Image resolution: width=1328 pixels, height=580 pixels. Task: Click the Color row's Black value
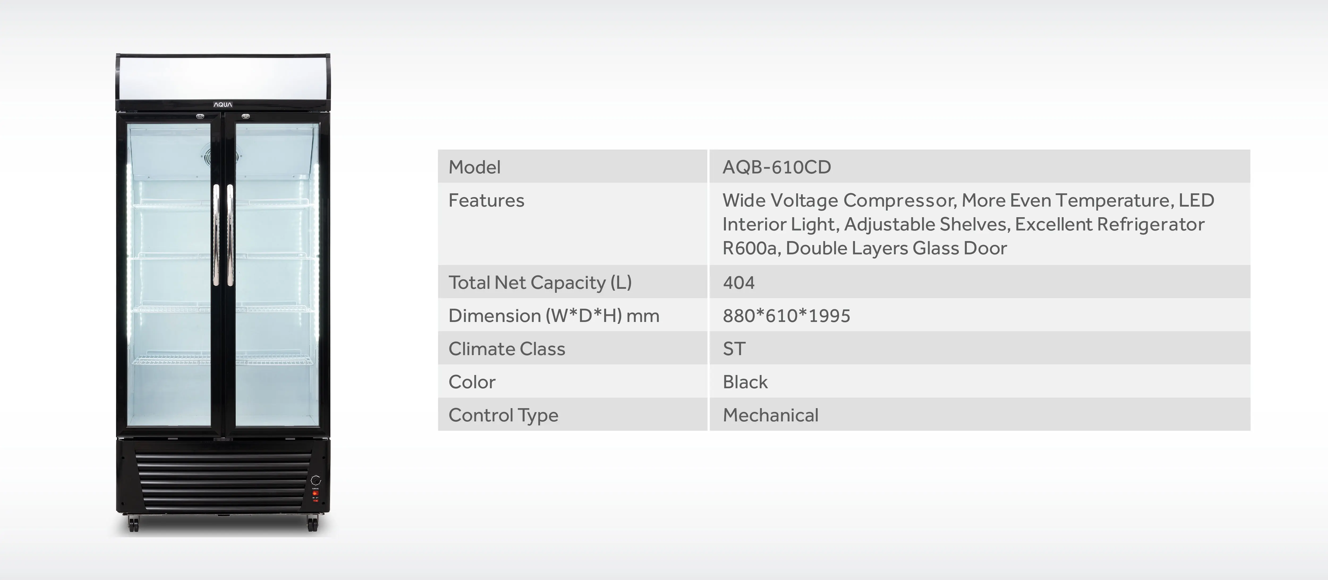coord(745,382)
